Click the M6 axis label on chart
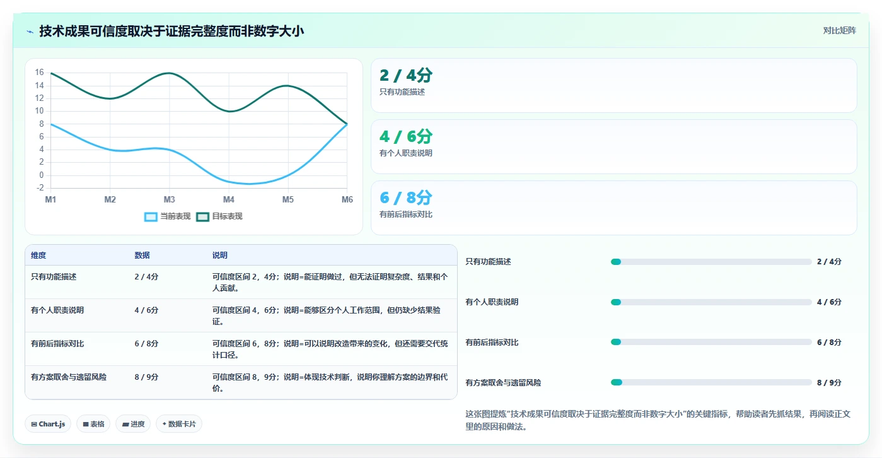The image size is (882, 458). pyautogui.click(x=347, y=199)
